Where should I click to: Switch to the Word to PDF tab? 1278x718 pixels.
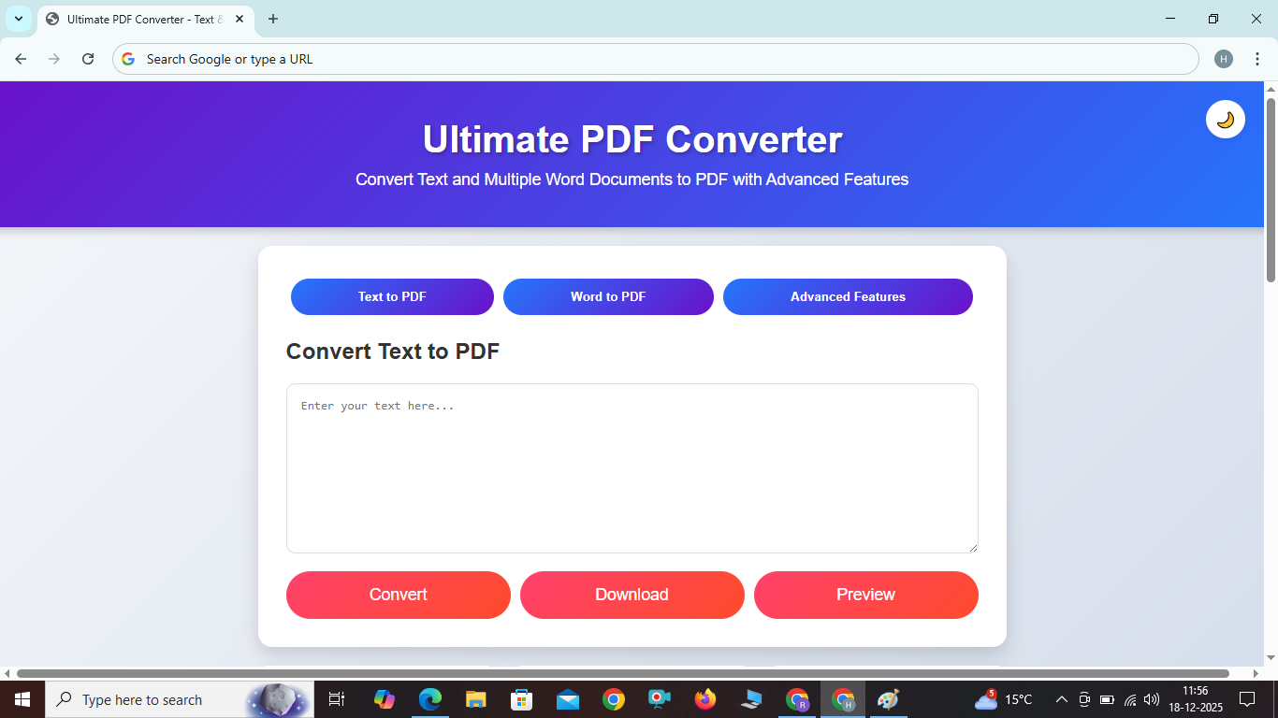pyautogui.click(x=608, y=296)
